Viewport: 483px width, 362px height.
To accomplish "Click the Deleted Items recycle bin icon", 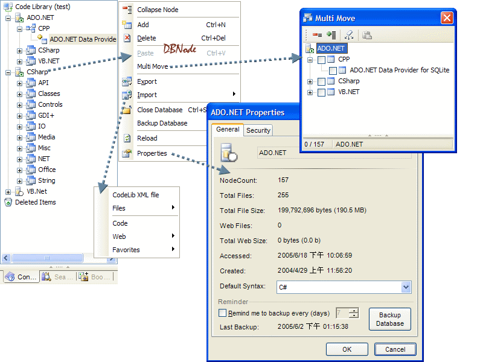I will click(x=8, y=202).
